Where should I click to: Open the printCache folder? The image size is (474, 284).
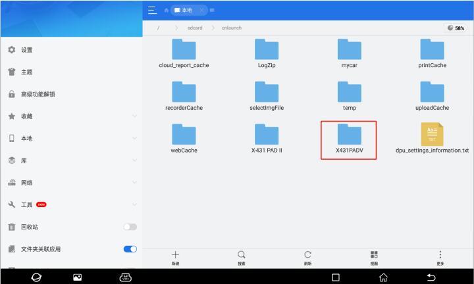(x=433, y=53)
